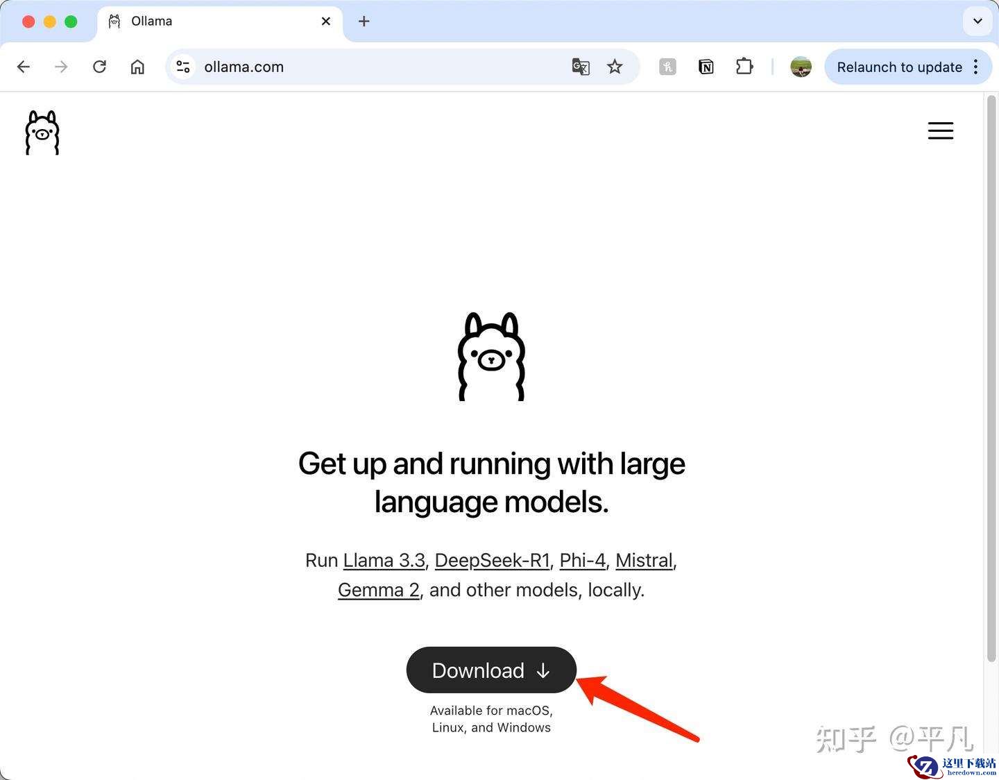Open site information icon in address bar
The height and width of the screenshot is (780, 999).
(183, 67)
